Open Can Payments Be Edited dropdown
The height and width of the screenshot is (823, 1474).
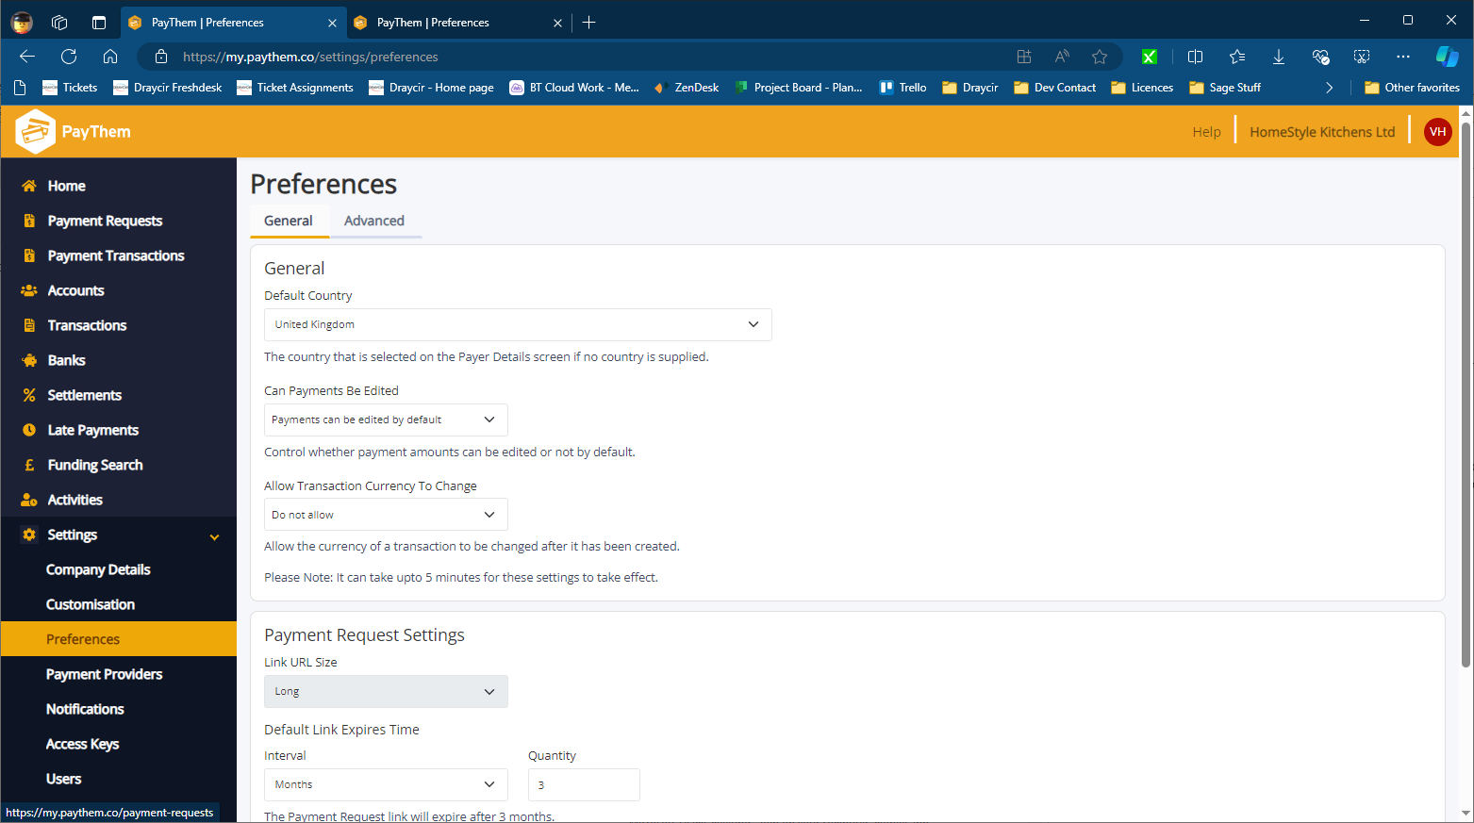pos(386,420)
